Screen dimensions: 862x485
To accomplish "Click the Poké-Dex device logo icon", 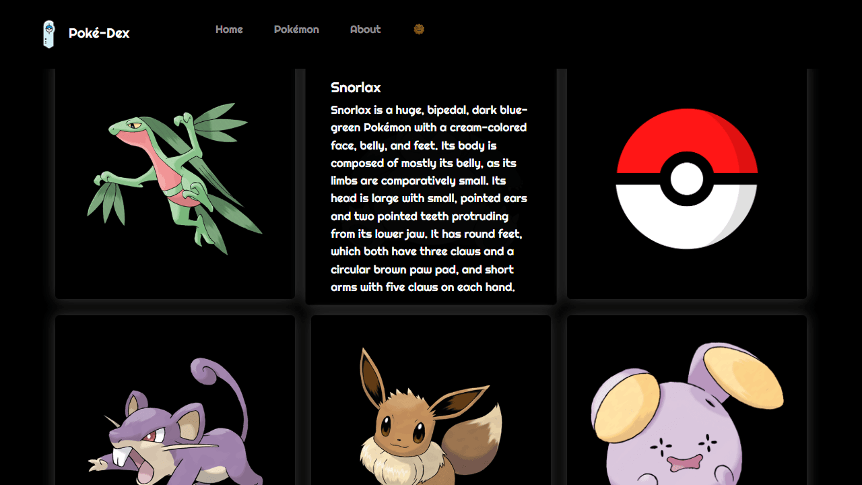I will pyautogui.click(x=48, y=34).
